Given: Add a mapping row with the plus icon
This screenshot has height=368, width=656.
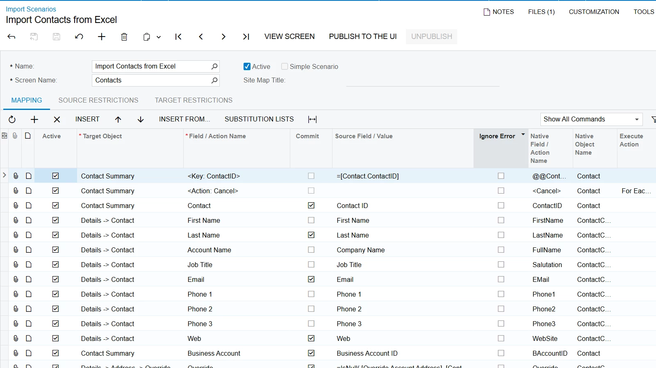Looking at the screenshot, I should pyautogui.click(x=34, y=119).
